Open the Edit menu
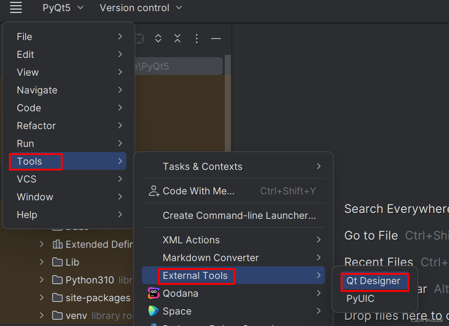449x326 pixels. point(68,55)
